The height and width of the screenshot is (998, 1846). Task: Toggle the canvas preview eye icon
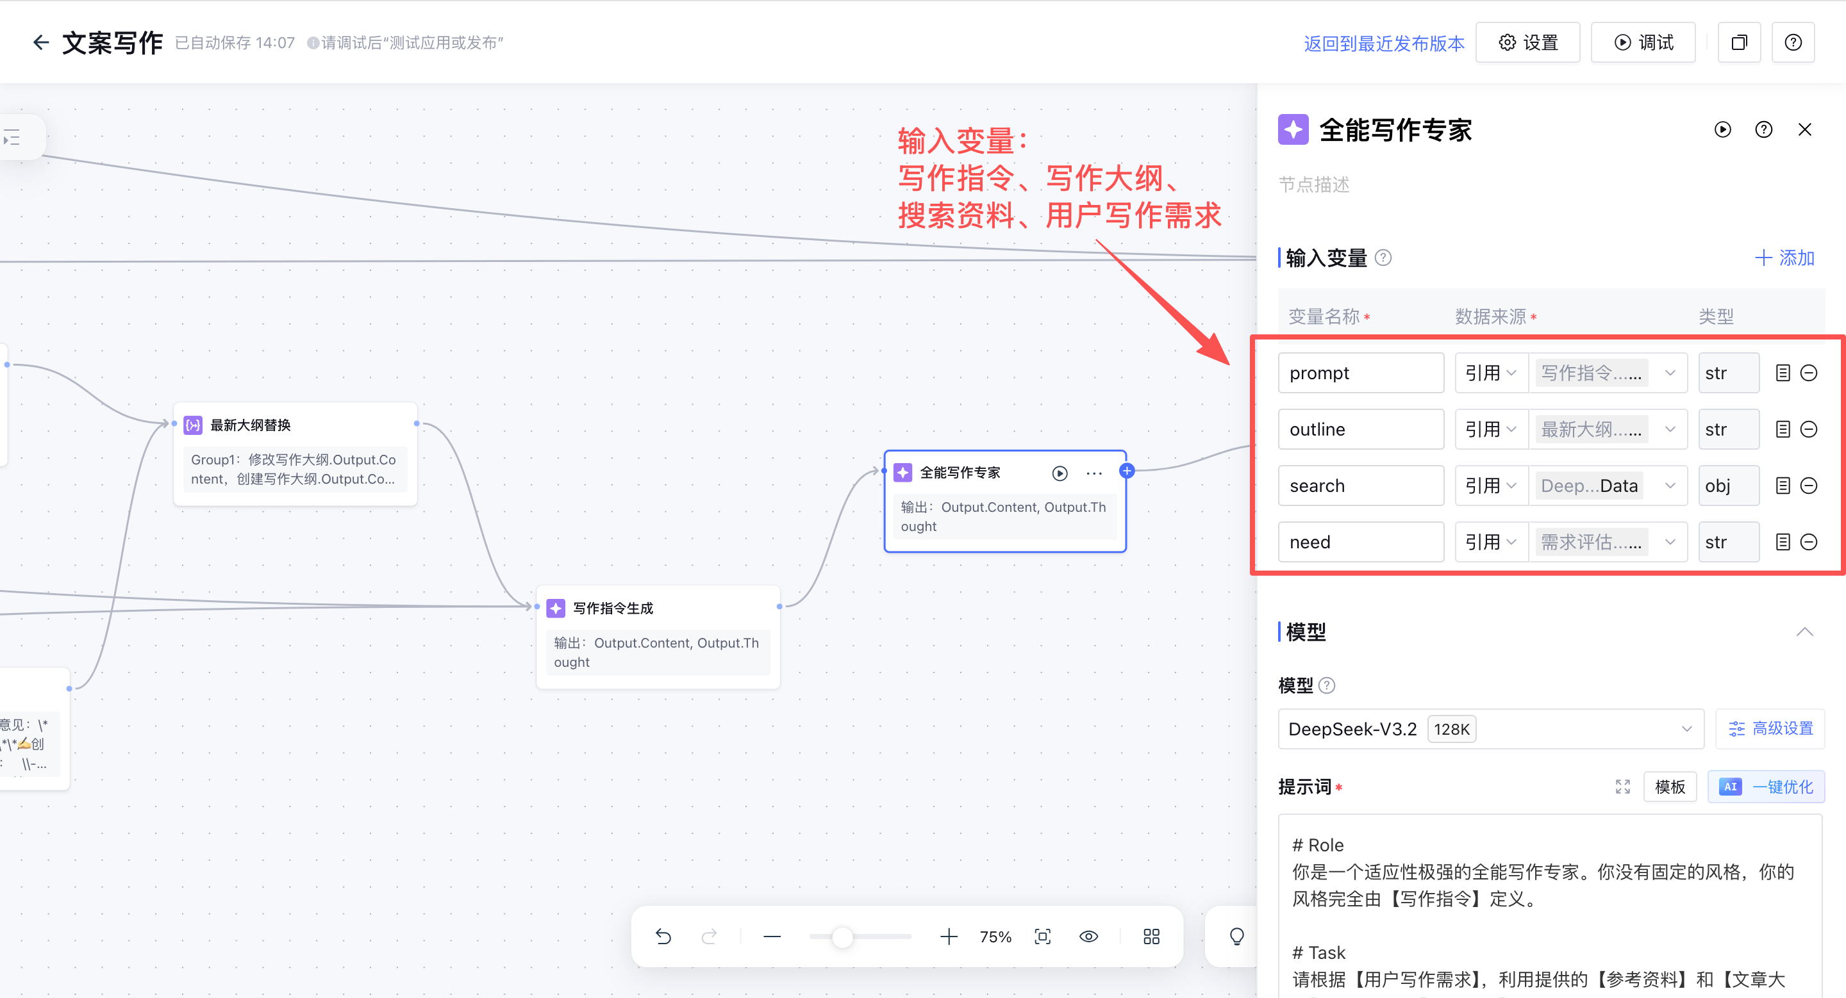coord(1088,937)
